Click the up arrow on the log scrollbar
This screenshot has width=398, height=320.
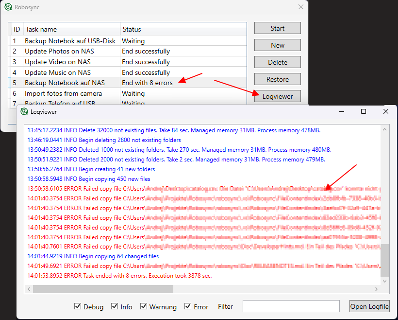(x=384, y=129)
